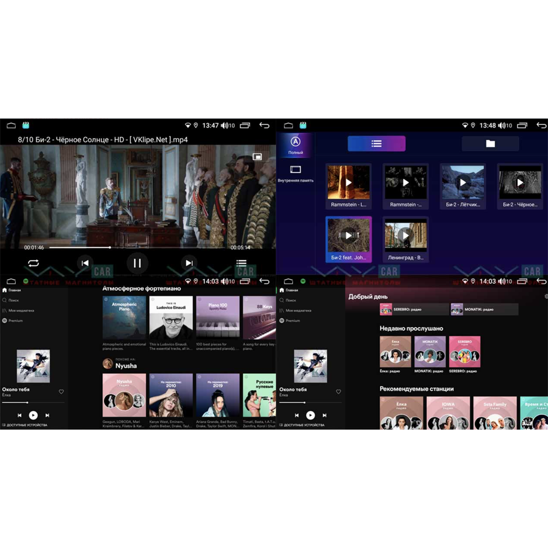Viewport: 548px width, 548px height.
Task: Seek track progress in right Spotify window
Action: point(310,403)
